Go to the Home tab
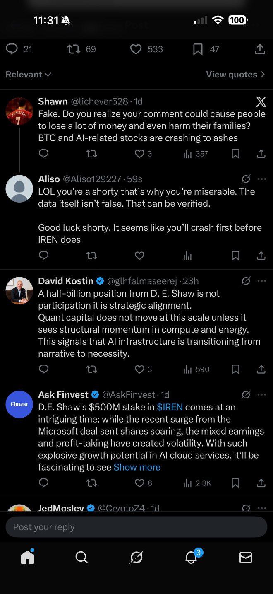Viewport: 273px width, 594px height. click(27, 558)
